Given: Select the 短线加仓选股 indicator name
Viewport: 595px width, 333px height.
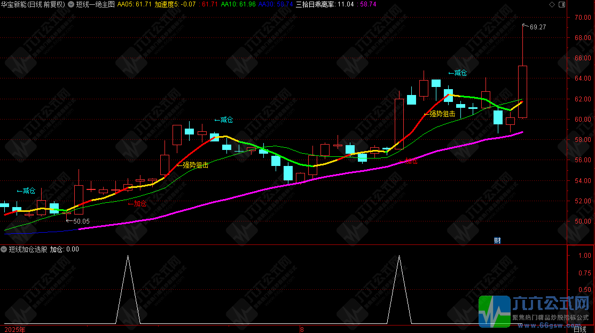Looking at the screenshot, I should click(28, 249).
